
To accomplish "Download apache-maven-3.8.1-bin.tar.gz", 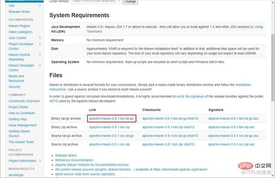I will (111, 118).
